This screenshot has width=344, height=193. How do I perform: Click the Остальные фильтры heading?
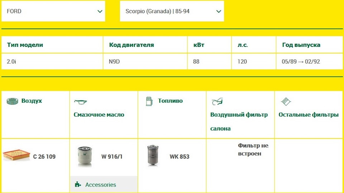point(309,115)
